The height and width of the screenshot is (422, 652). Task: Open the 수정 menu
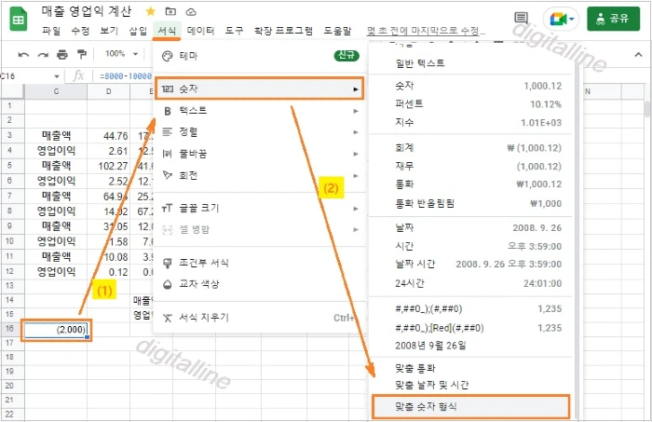tap(80, 31)
